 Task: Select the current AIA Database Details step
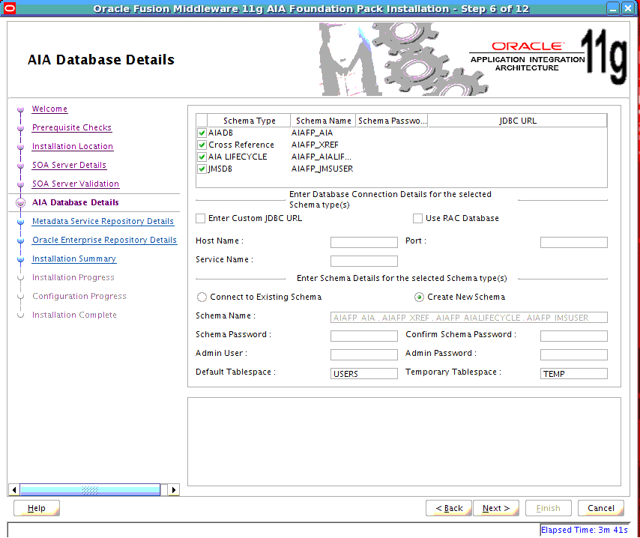pos(76,202)
